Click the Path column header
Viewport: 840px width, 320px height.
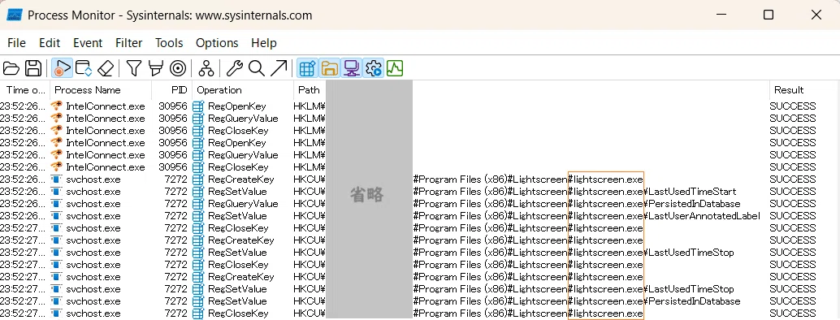click(309, 90)
